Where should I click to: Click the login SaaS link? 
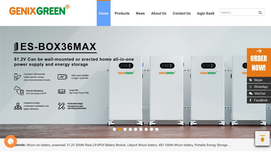click(206, 13)
